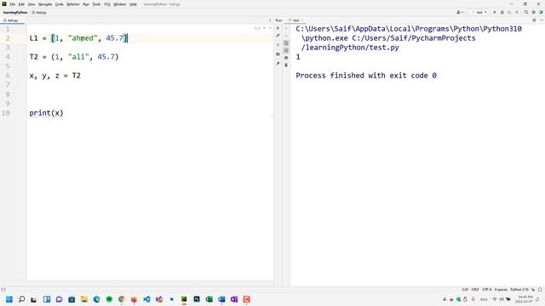
Task: Click the Stop toolbar icon
Action: coord(517,12)
